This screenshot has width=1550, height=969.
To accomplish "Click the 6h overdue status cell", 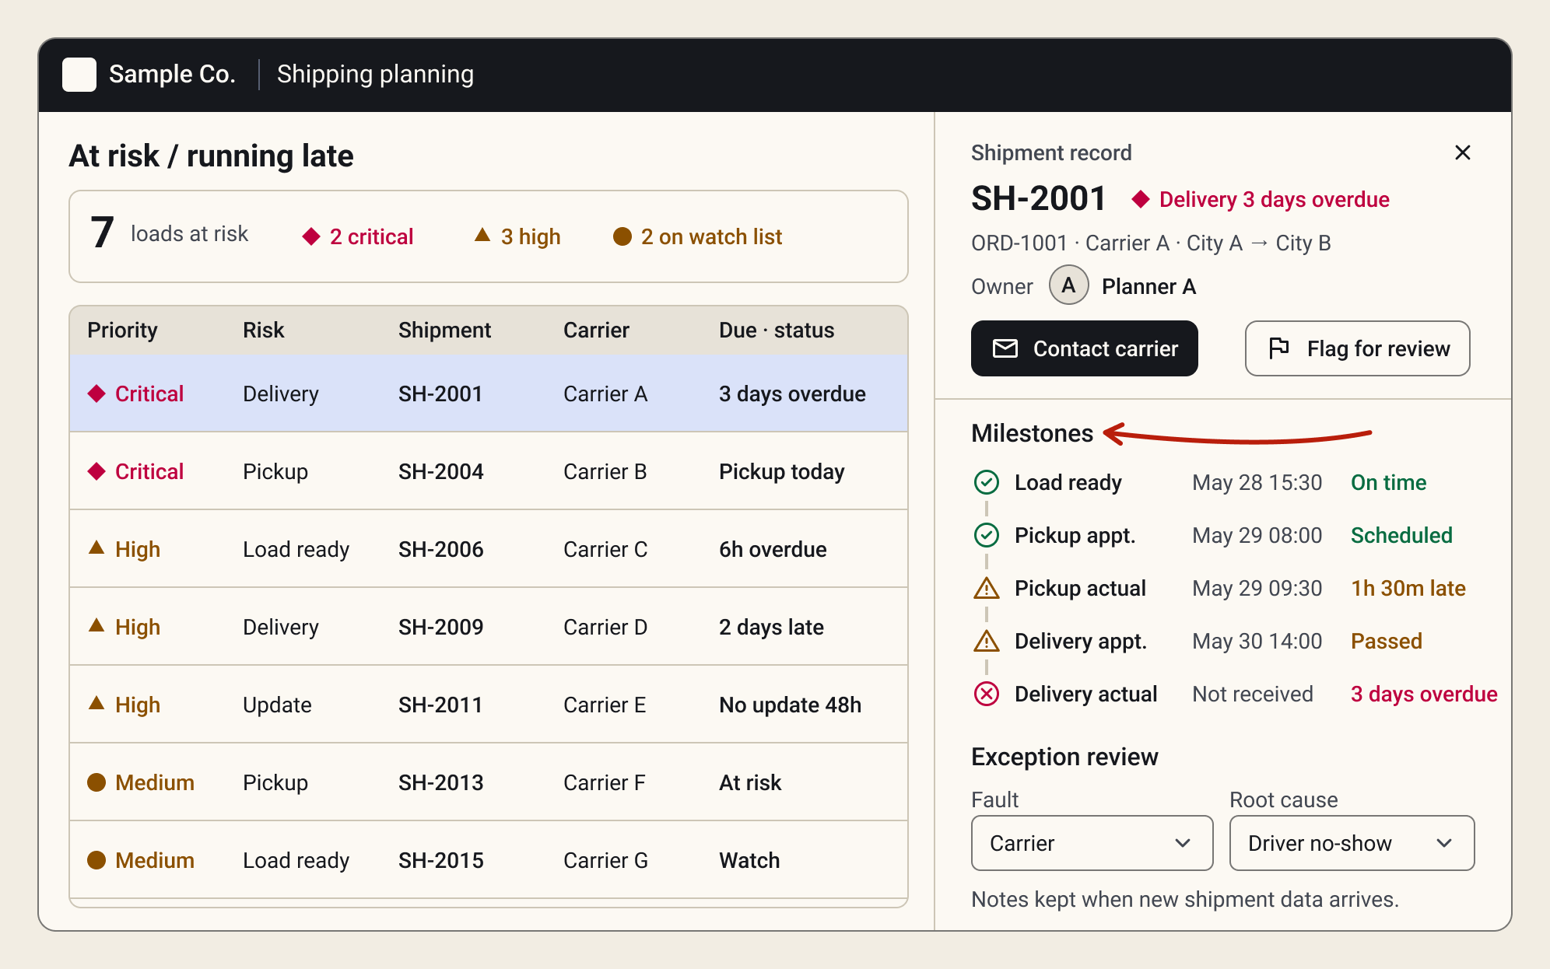I will [x=773, y=549].
